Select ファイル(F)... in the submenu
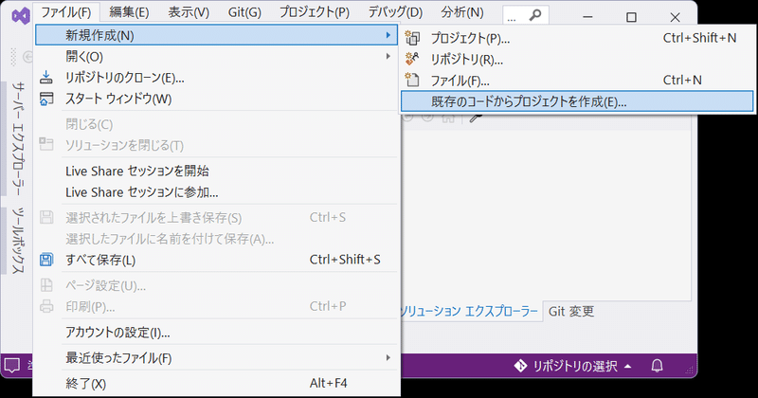758x398 pixels. tap(577, 81)
